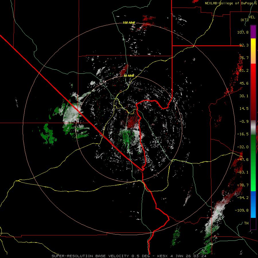
Task: Select the -0.9 velocity scale value
Action: click(x=244, y=122)
